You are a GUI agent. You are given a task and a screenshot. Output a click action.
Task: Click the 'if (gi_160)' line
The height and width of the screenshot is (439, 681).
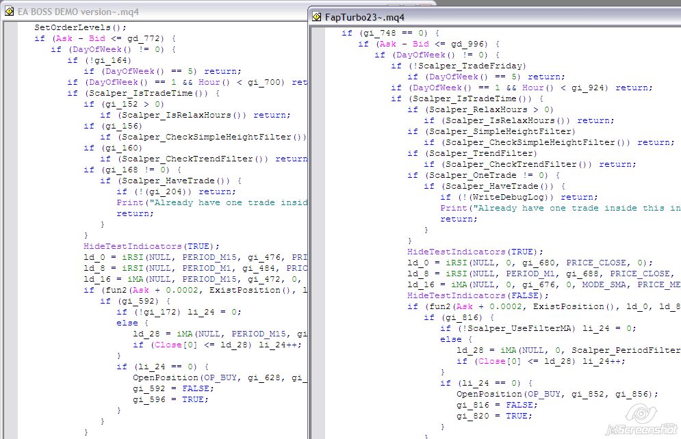click(x=113, y=148)
